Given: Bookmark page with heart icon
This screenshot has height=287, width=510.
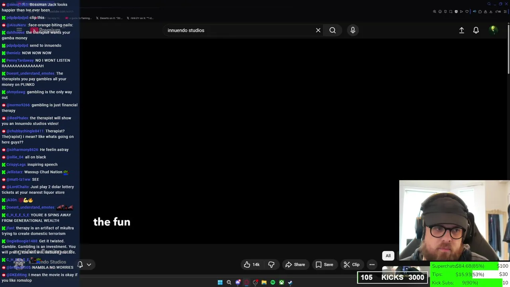Looking at the screenshot, I should pos(467,12).
